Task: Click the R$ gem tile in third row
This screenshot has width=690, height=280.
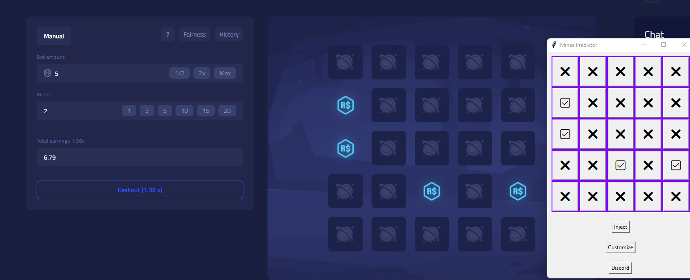Action: [x=345, y=148]
